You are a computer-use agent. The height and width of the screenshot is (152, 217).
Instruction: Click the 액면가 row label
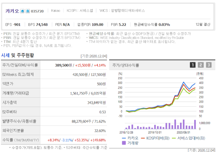8,84
